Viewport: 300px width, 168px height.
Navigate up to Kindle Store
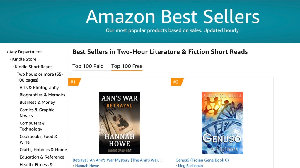(24, 59)
